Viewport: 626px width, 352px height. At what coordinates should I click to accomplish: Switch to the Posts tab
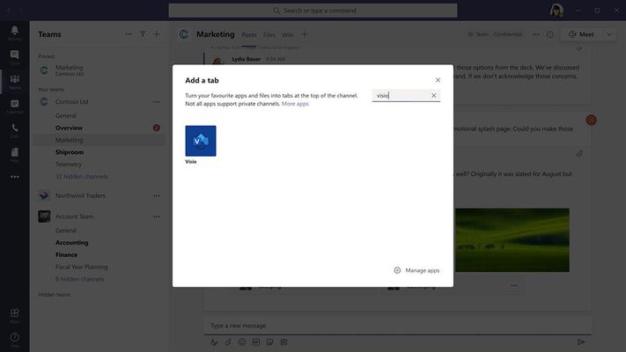coord(248,34)
